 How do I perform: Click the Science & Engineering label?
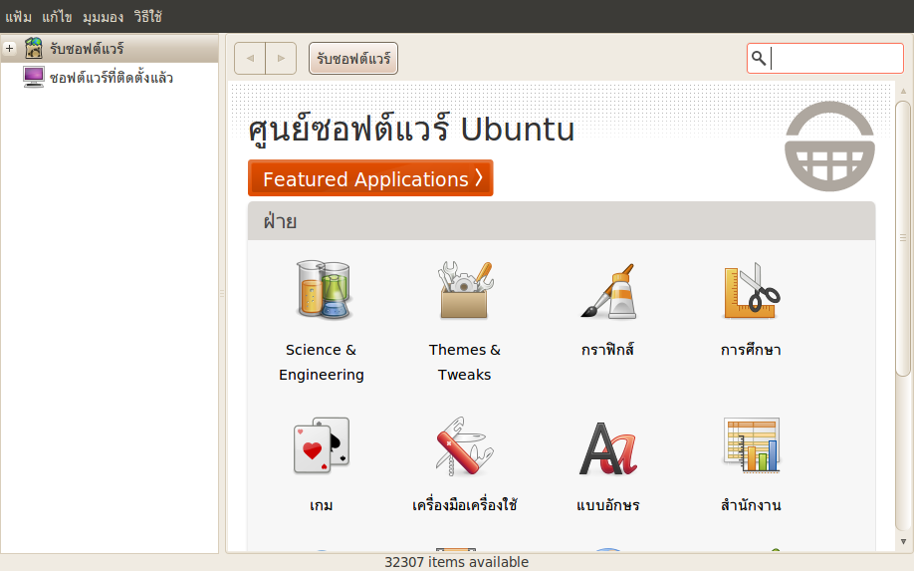click(322, 362)
